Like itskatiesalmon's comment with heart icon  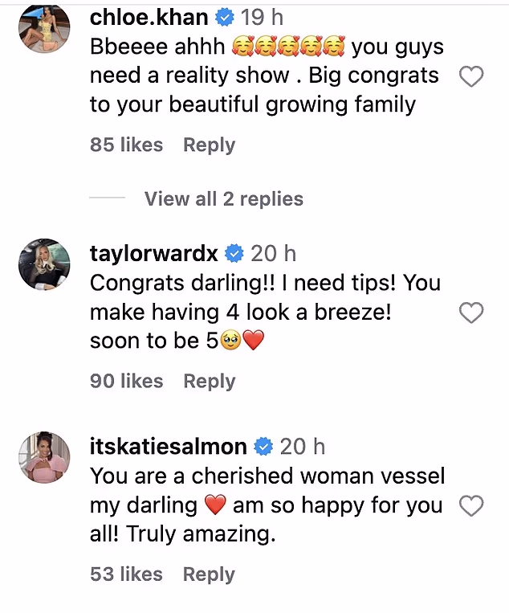click(x=470, y=505)
